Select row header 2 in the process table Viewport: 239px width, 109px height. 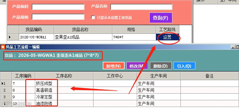click(x=6, y=90)
